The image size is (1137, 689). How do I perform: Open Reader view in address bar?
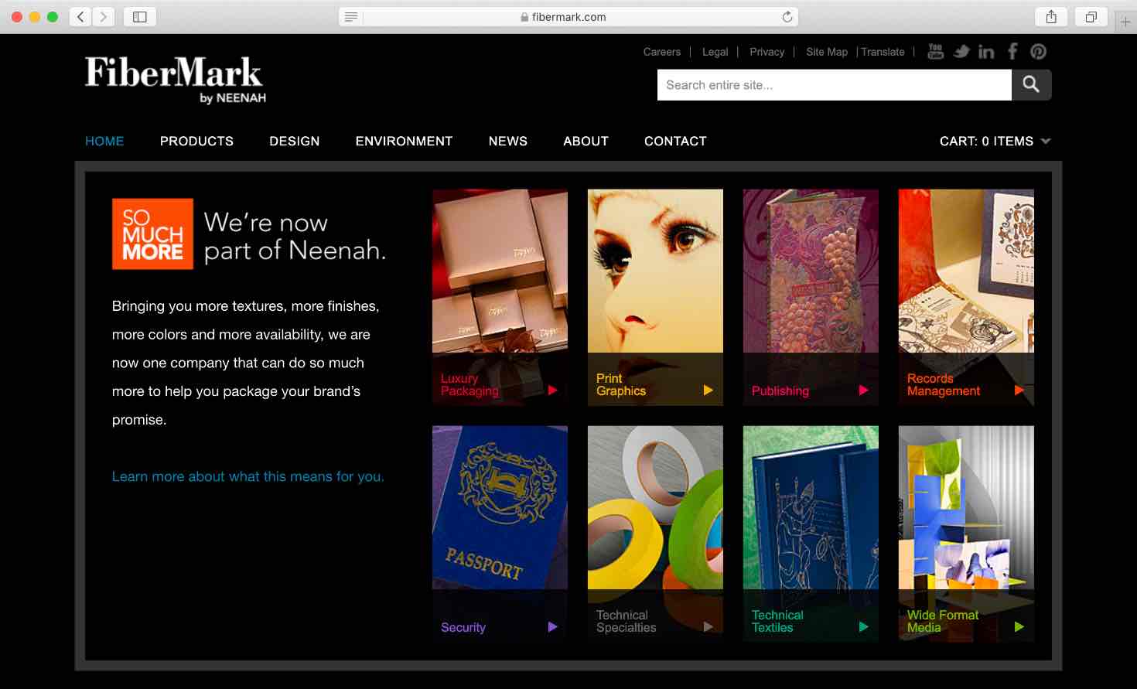pyautogui.click(x=351, y=17)
